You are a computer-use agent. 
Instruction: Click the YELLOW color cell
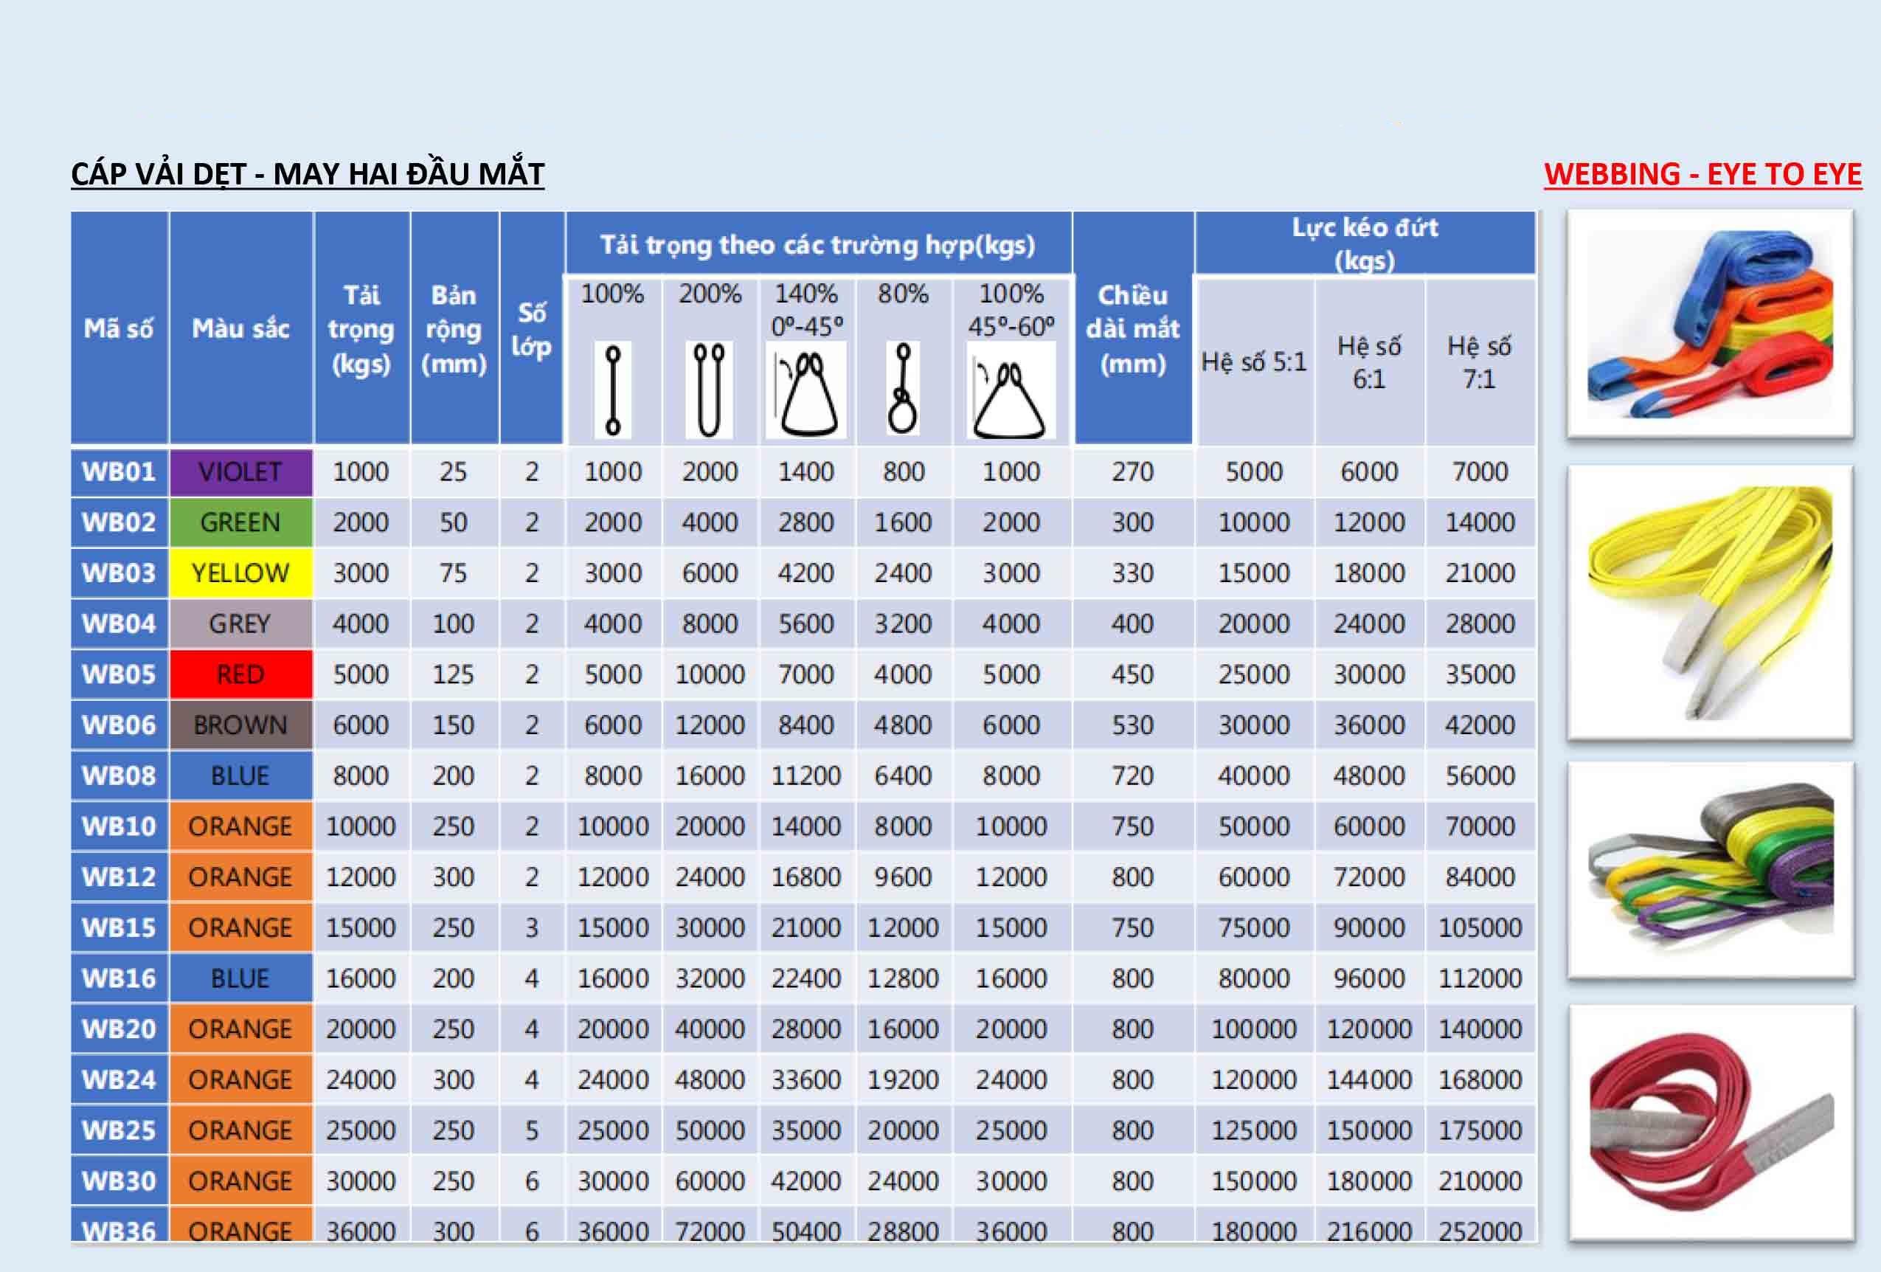point(240,573)
